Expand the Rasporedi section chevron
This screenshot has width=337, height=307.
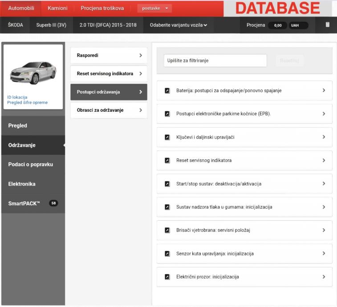(140, 56)
